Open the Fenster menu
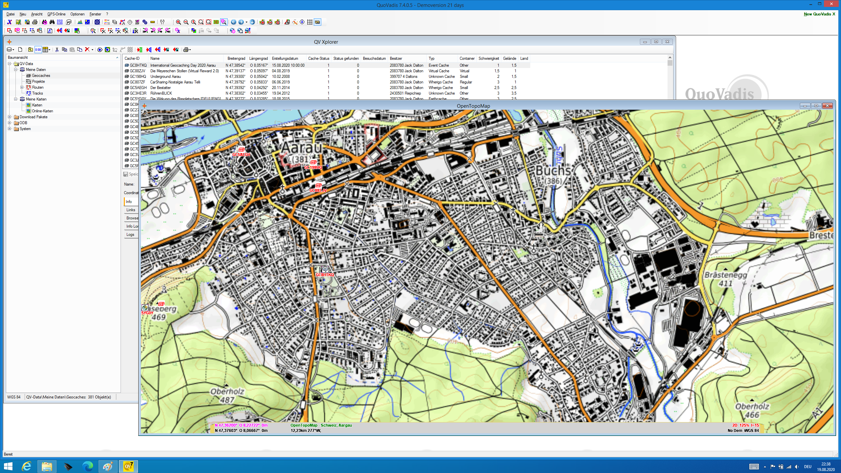Screen dimensions: 841x473 click(95, 14)
